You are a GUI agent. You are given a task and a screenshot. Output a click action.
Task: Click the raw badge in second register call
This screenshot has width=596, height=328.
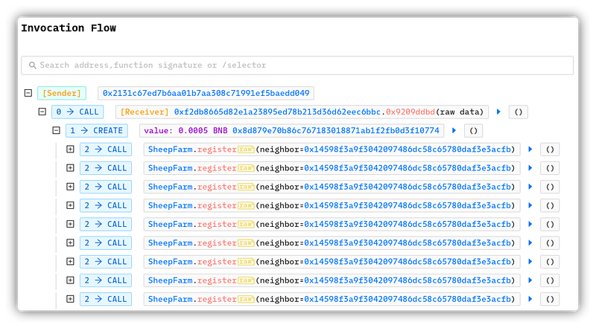pos(246,168)
